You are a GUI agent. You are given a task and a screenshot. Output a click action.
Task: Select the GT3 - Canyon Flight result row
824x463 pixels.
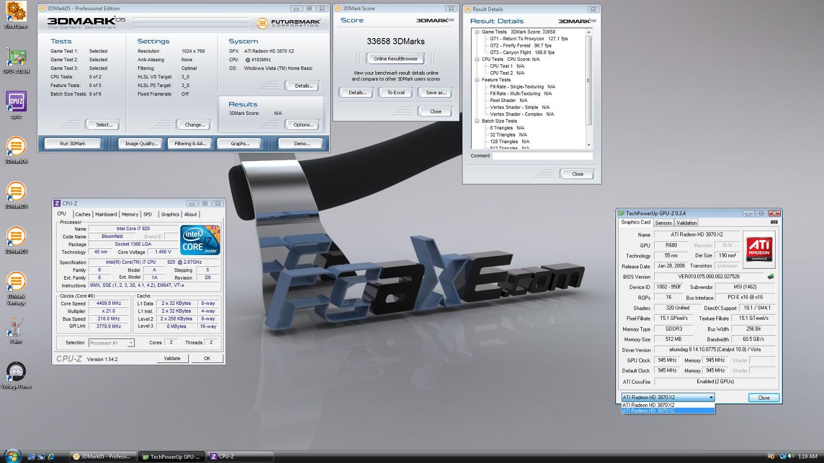tap(522, 53)
